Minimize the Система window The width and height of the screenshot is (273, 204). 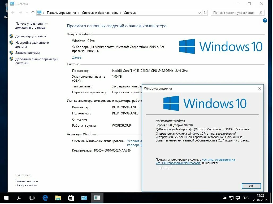(237, 4)
